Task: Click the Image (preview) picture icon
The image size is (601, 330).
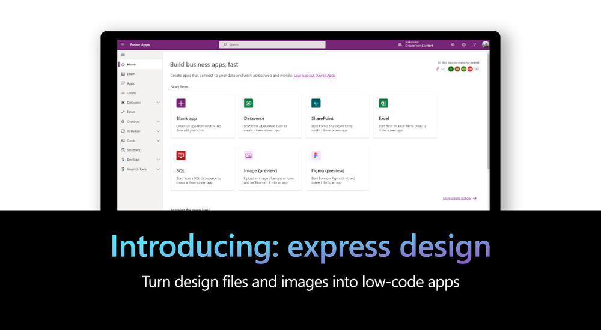Action: [x=248, y=155]
